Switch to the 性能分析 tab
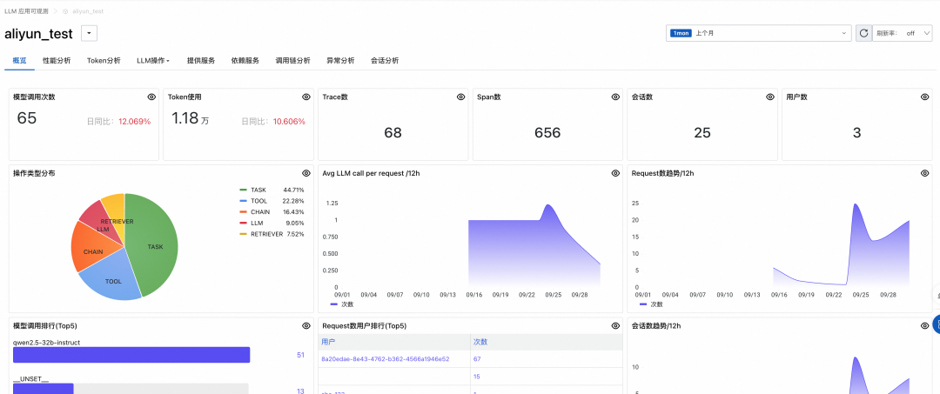The height and width of the screenshot is (394, 940). pos(57,61)
